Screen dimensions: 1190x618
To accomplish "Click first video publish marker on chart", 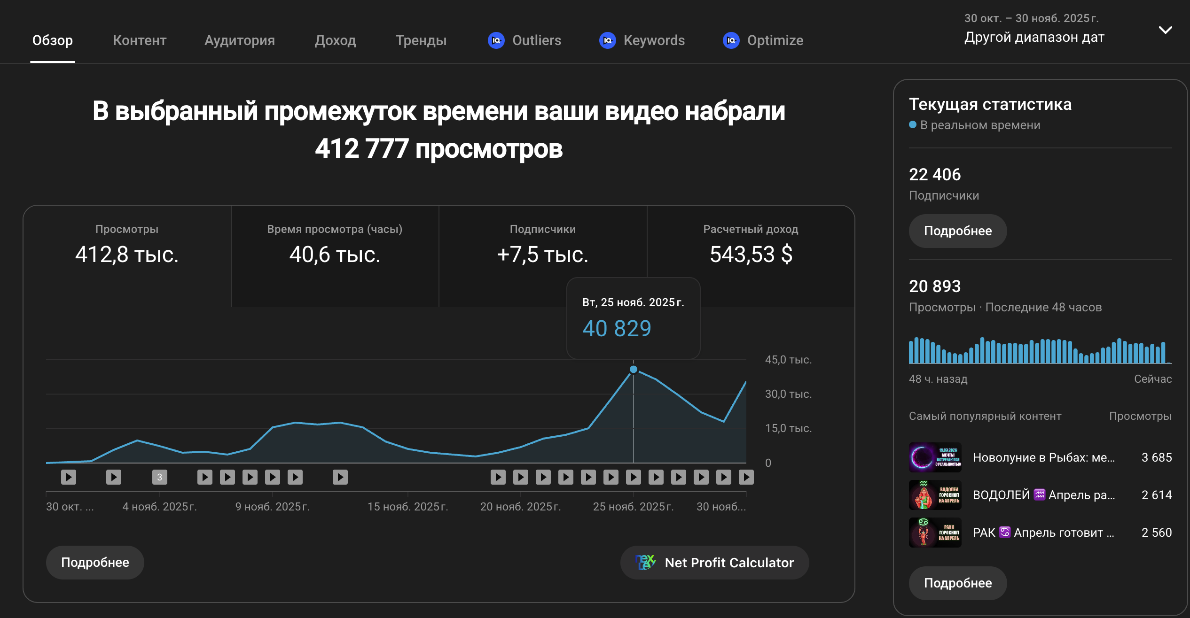I will (x=69, y=477).
